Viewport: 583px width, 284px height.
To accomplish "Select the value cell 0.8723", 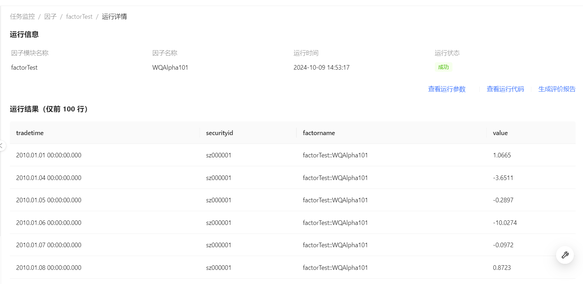I will pyautogui.click(x=502, y=268).
